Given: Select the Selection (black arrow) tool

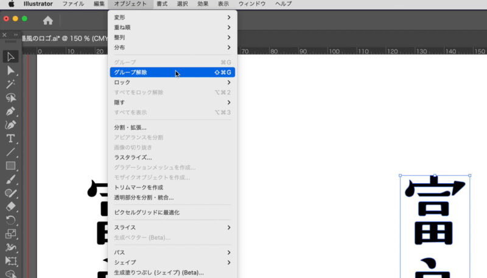Looking at the screenshot, I should tap(10, 57).
